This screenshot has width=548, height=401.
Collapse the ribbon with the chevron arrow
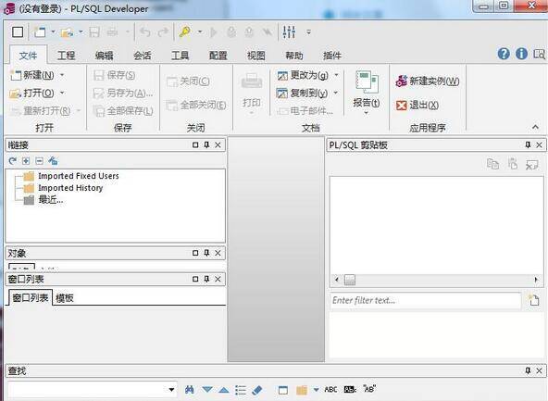[x=535, y=127]
